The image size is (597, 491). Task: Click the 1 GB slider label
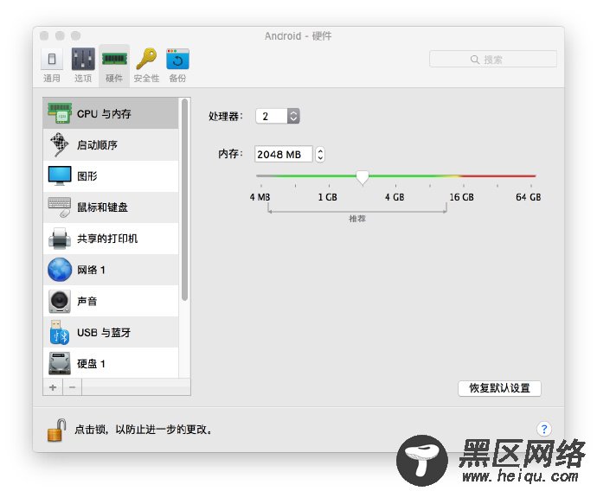(x=327, y=197)
